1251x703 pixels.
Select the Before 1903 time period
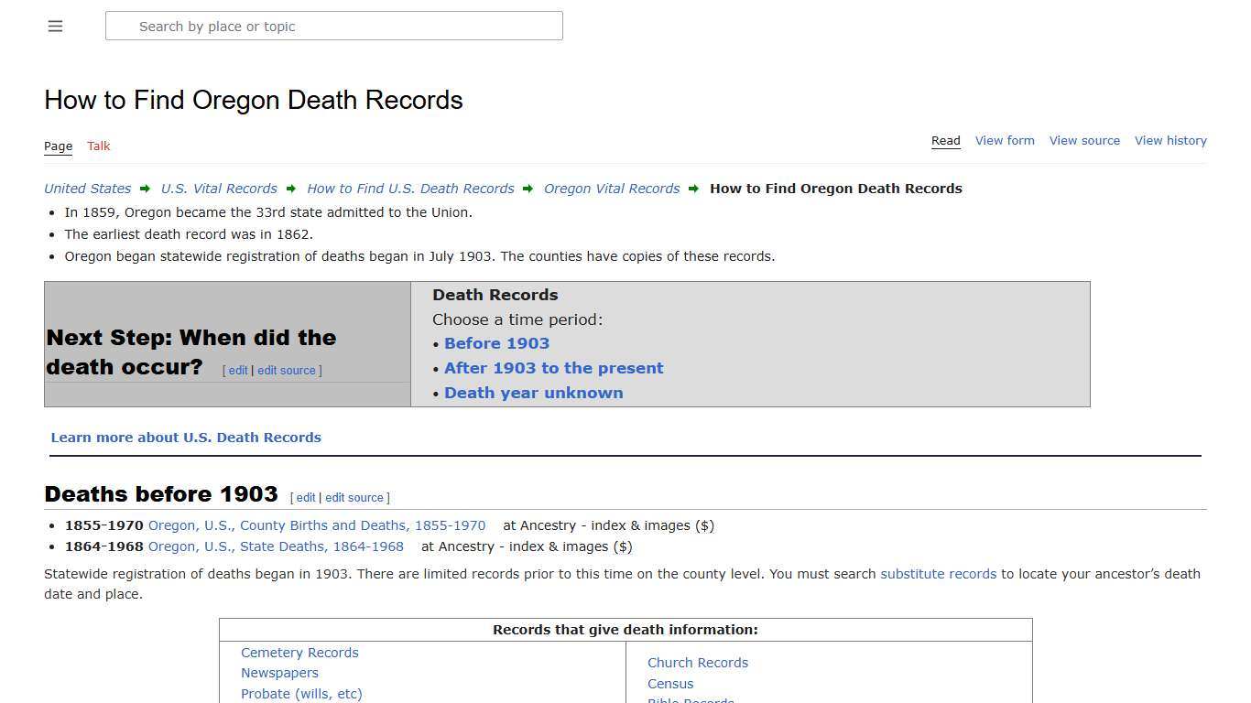(x=496, y=343)
